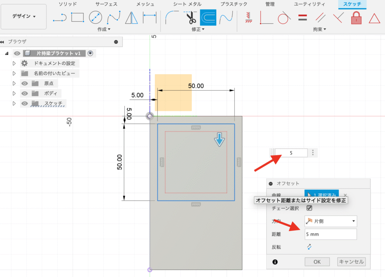Select the Circle tool
385x277 pixels.
click(95, 18)
